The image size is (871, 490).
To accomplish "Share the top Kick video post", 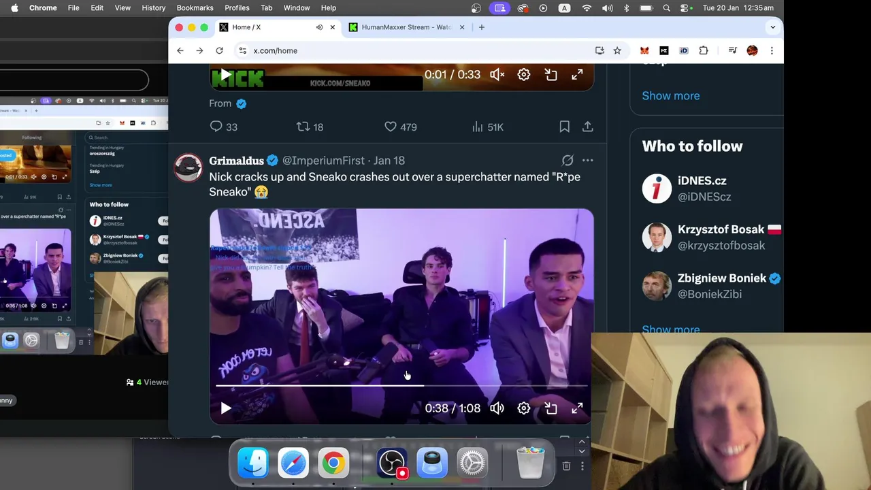I will tap(587, 127).
